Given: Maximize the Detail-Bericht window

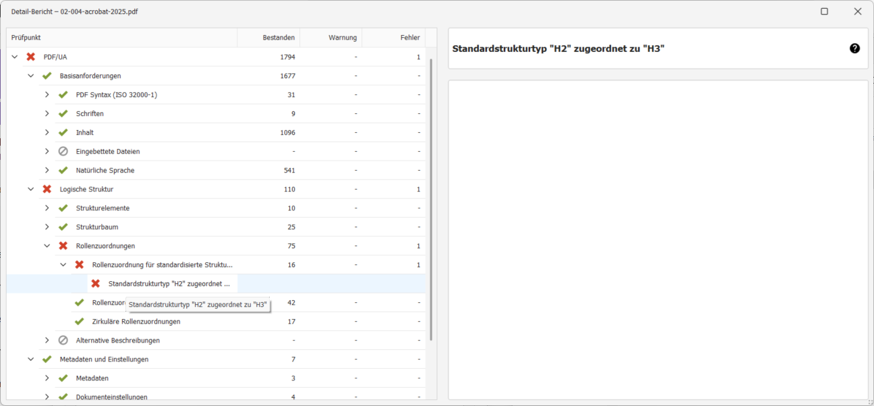Looking at the screenshot, I should point(824,11).
